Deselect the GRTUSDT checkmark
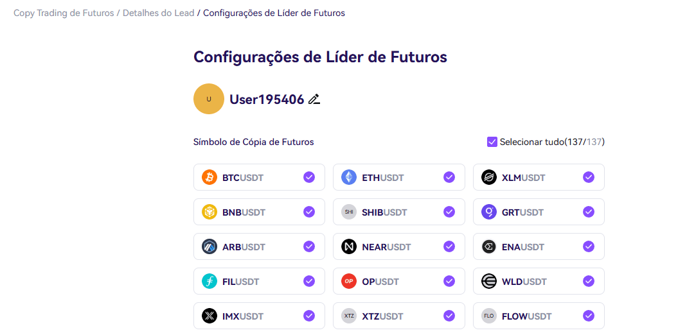 [589, 212]
